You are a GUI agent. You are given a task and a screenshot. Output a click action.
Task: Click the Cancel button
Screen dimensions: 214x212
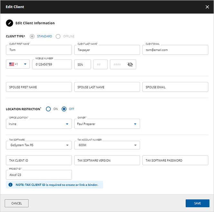(x=17, y=203)
